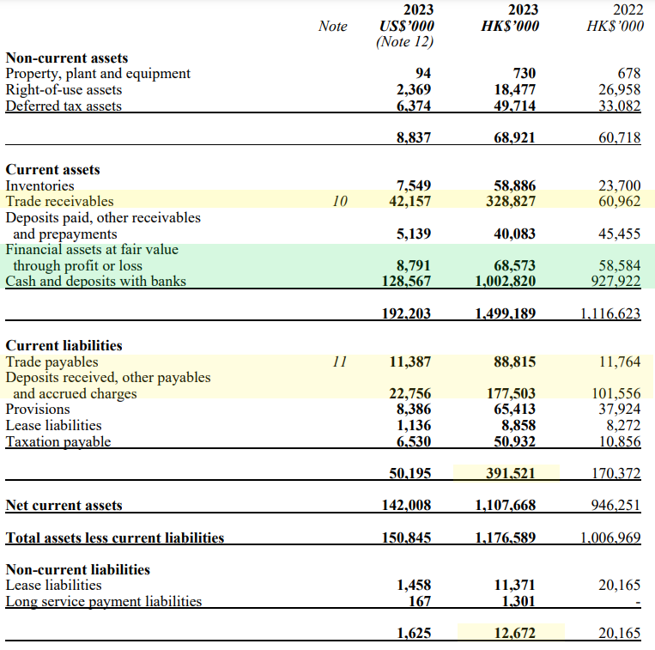Select current assets total 1,499,189
This screenshot has height=650, width=655.
[506, 313]
